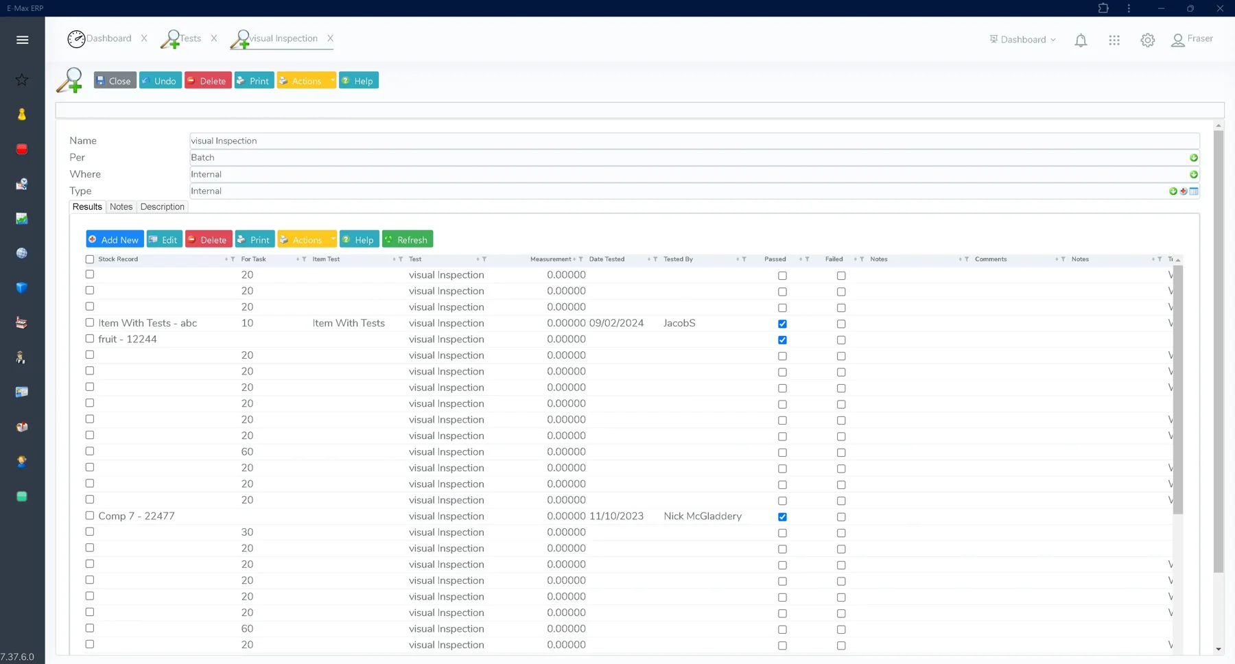Click the factory icon in the sidebar

[x=22, y=322]
